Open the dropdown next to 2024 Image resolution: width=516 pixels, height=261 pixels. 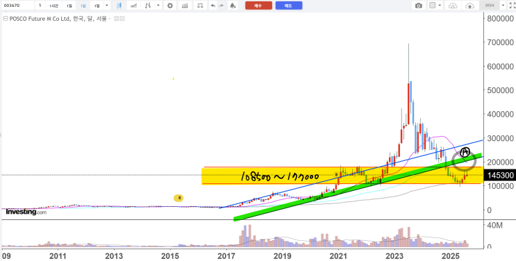click(503, 6)
